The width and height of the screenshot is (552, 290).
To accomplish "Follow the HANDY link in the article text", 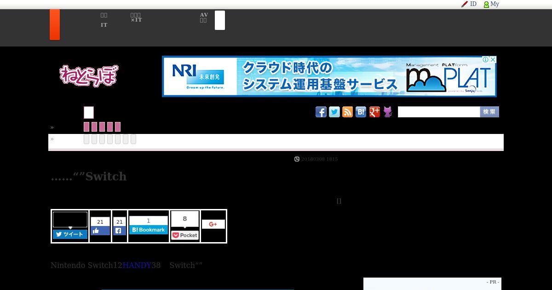I will pos(137,265).
